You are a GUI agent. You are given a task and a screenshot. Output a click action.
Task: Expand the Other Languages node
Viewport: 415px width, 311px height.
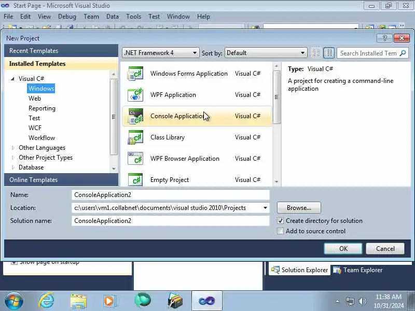click(12, 148)
